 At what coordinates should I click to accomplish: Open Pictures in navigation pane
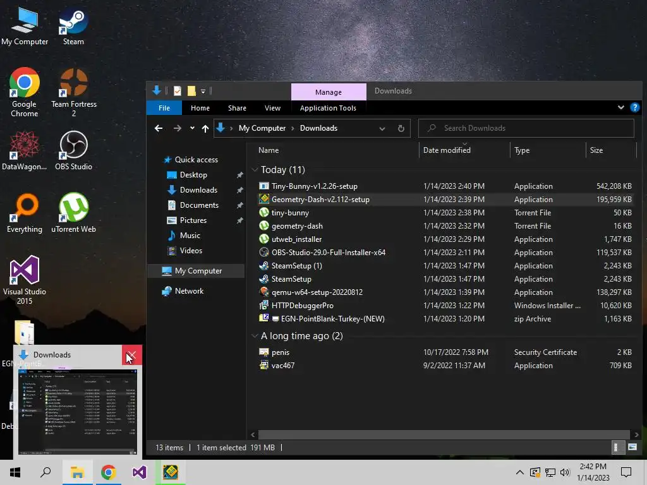pos(193,220)
